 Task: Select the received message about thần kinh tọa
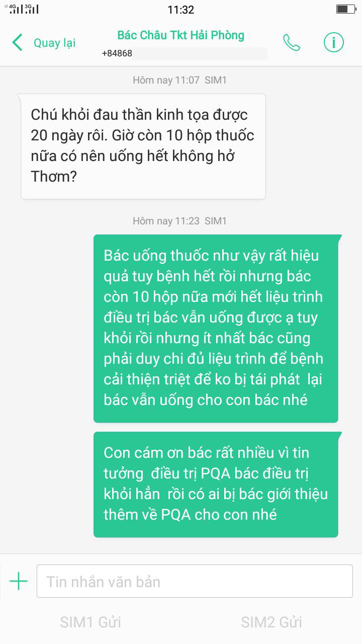tap(143, 146)
